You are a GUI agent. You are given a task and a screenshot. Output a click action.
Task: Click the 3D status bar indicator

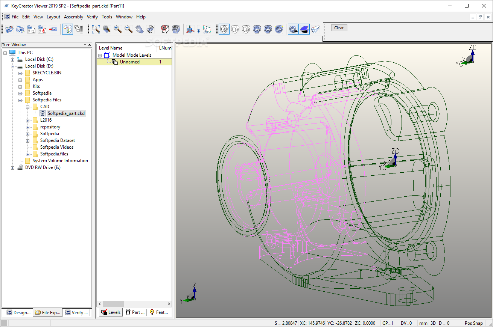[x=433, y=323]
